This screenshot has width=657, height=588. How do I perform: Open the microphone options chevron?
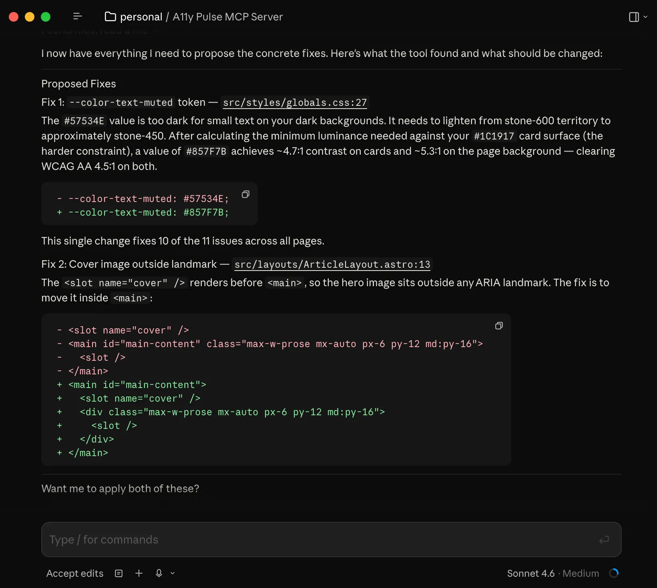pos(172,573)
